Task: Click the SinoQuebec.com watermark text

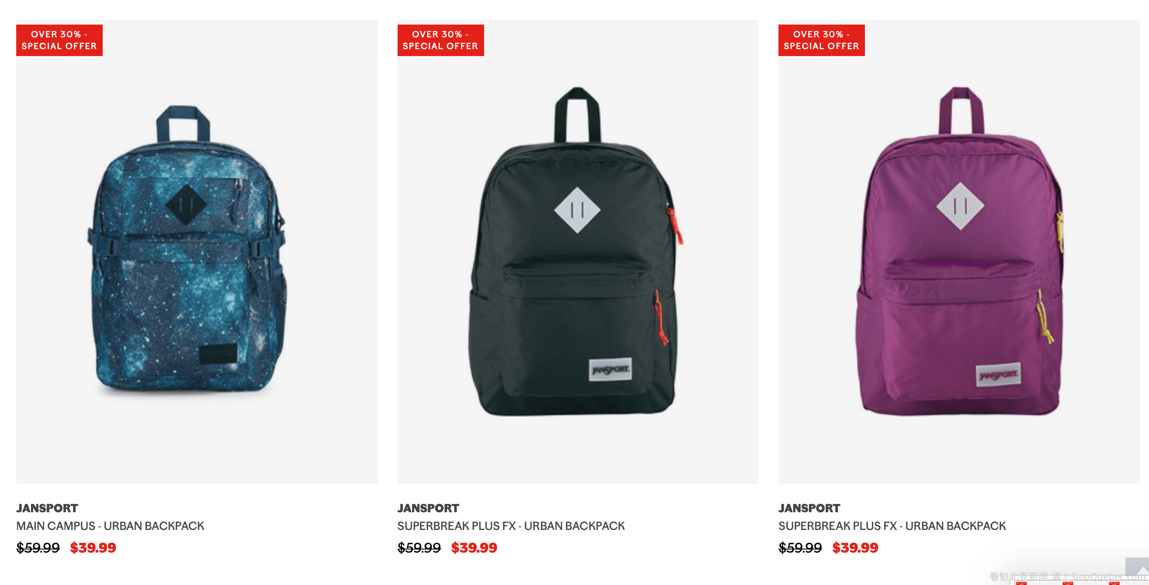Action: tap(1108, 576)
